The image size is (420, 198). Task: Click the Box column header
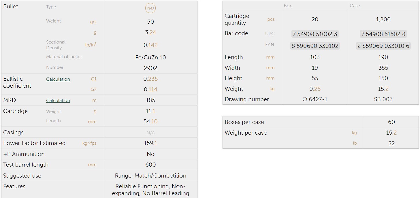[288, 6]
